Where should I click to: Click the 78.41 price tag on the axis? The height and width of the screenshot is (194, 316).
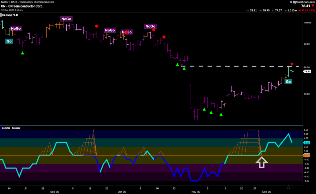coord(307,71)
